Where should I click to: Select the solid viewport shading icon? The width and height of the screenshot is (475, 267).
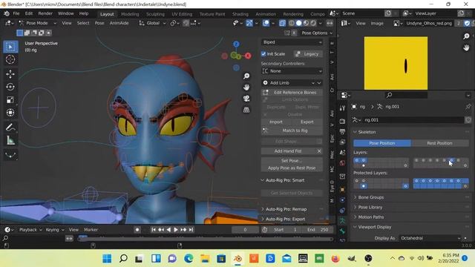click(x=298, y=23)
